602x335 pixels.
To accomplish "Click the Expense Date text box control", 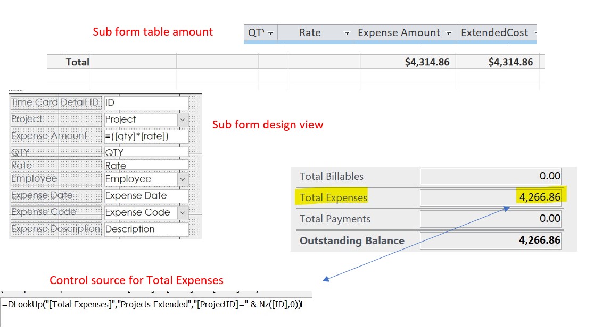I will 144,195.
